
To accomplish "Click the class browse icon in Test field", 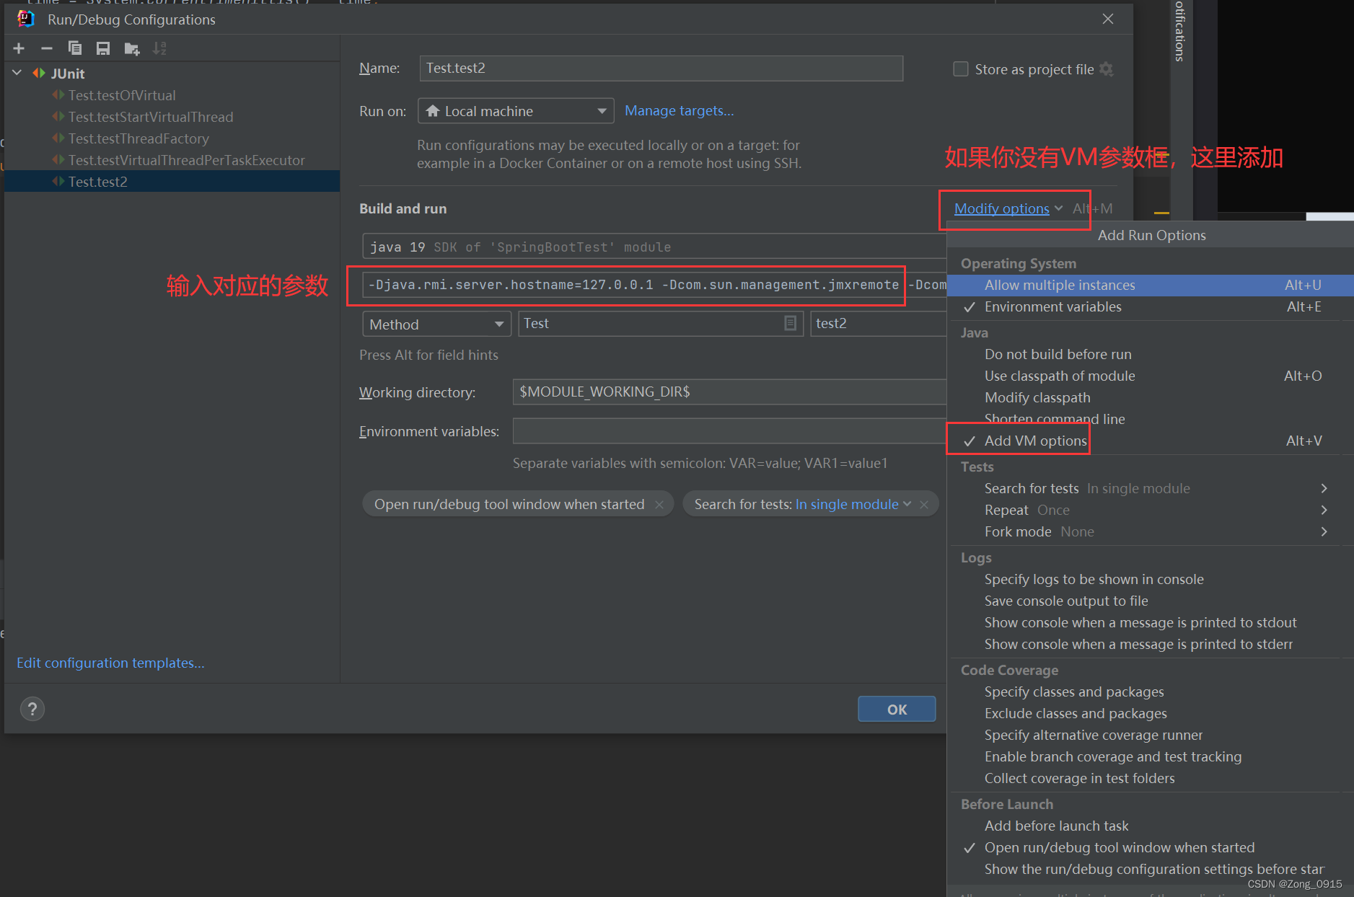I will click(790, 323).
